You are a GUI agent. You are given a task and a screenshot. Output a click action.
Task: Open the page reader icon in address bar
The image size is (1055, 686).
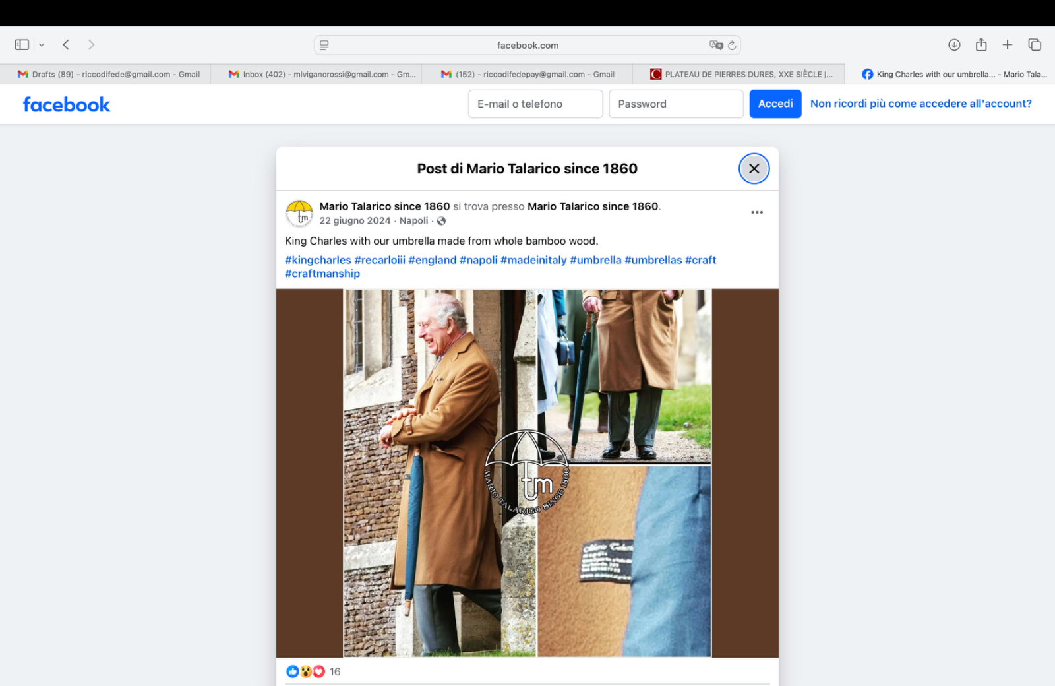point(324,45)
